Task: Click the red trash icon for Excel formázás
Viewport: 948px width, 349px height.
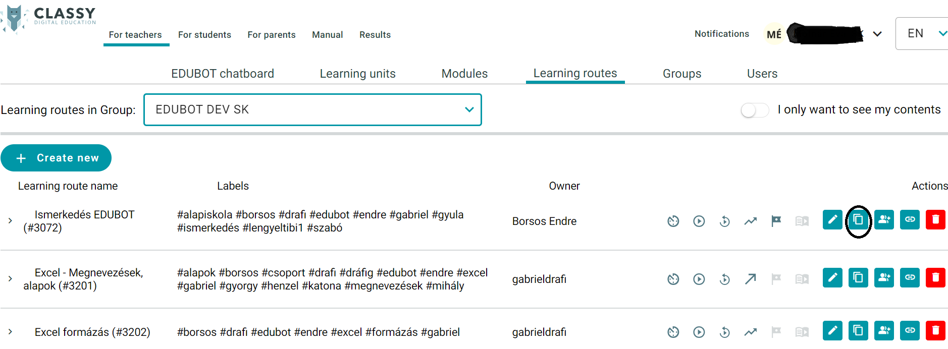Action: pos(935,330)
